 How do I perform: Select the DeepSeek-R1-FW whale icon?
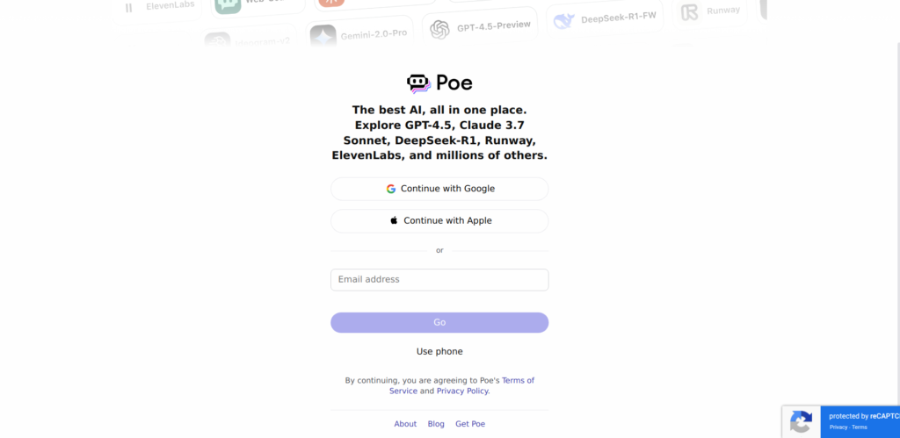[x=563, y=21]
